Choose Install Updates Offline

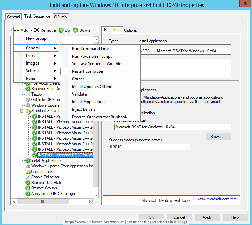100,87
